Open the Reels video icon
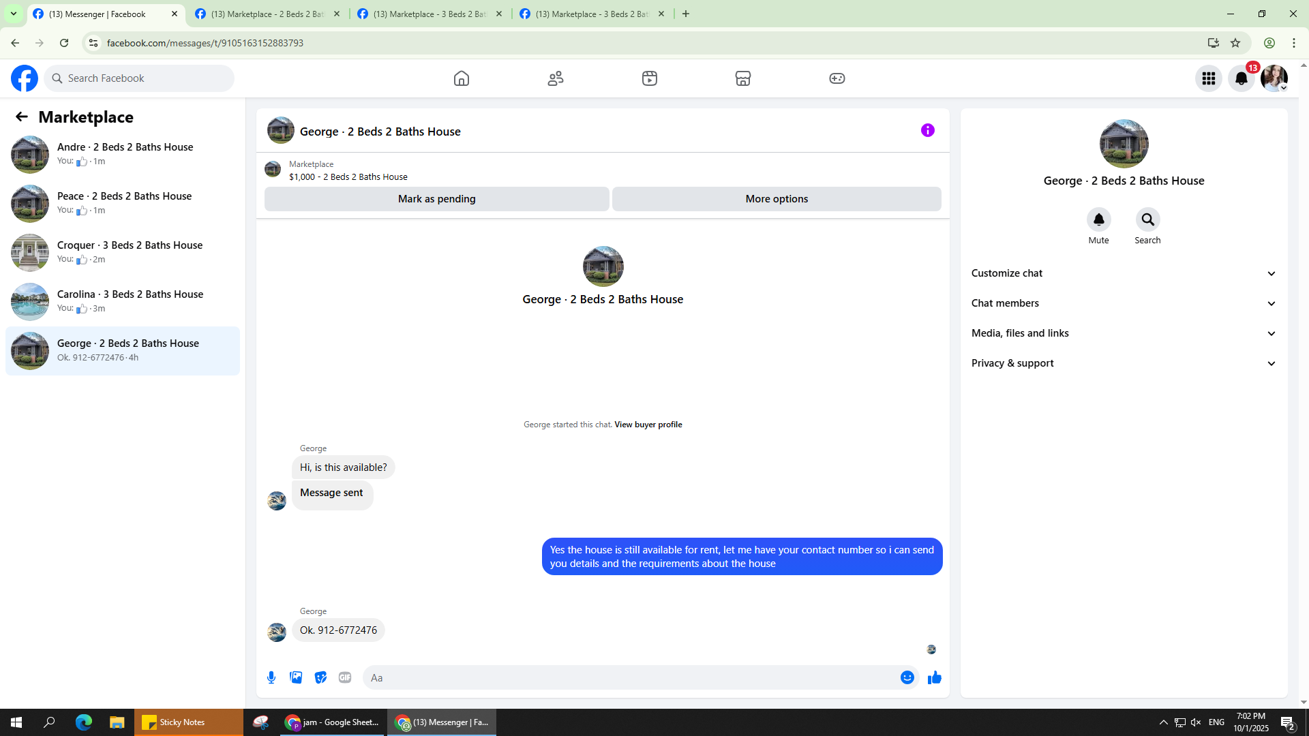 pos(650,78)
